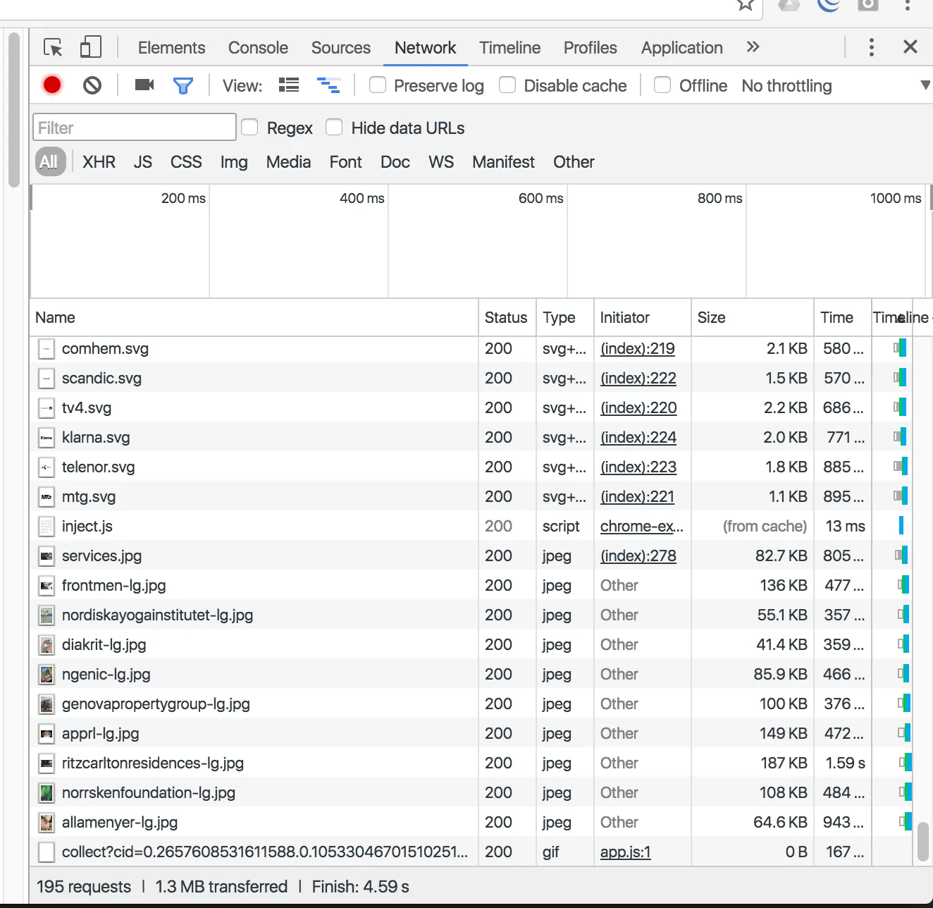Sort requests by the Name column

coord(254,318)
